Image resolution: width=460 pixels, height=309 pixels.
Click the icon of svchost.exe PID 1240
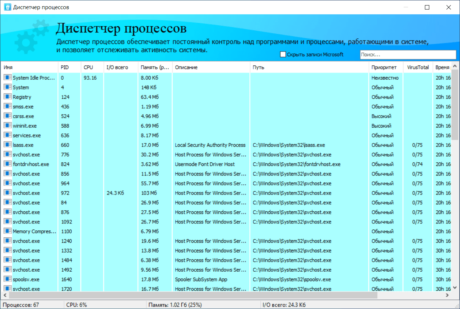coord(8,241)
